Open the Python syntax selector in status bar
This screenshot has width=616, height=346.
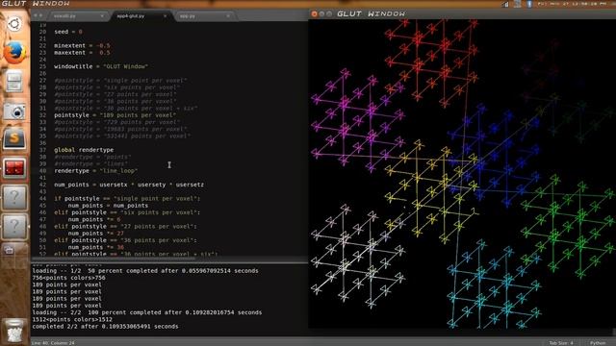pos(598,343)
